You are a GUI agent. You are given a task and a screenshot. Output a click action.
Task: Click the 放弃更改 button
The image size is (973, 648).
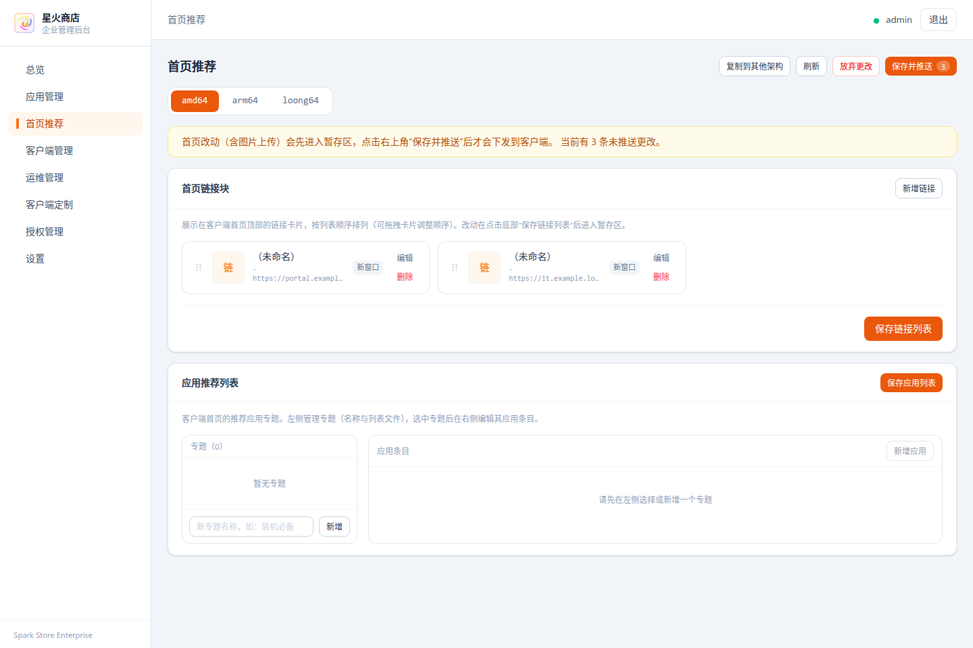click(856, 66)
